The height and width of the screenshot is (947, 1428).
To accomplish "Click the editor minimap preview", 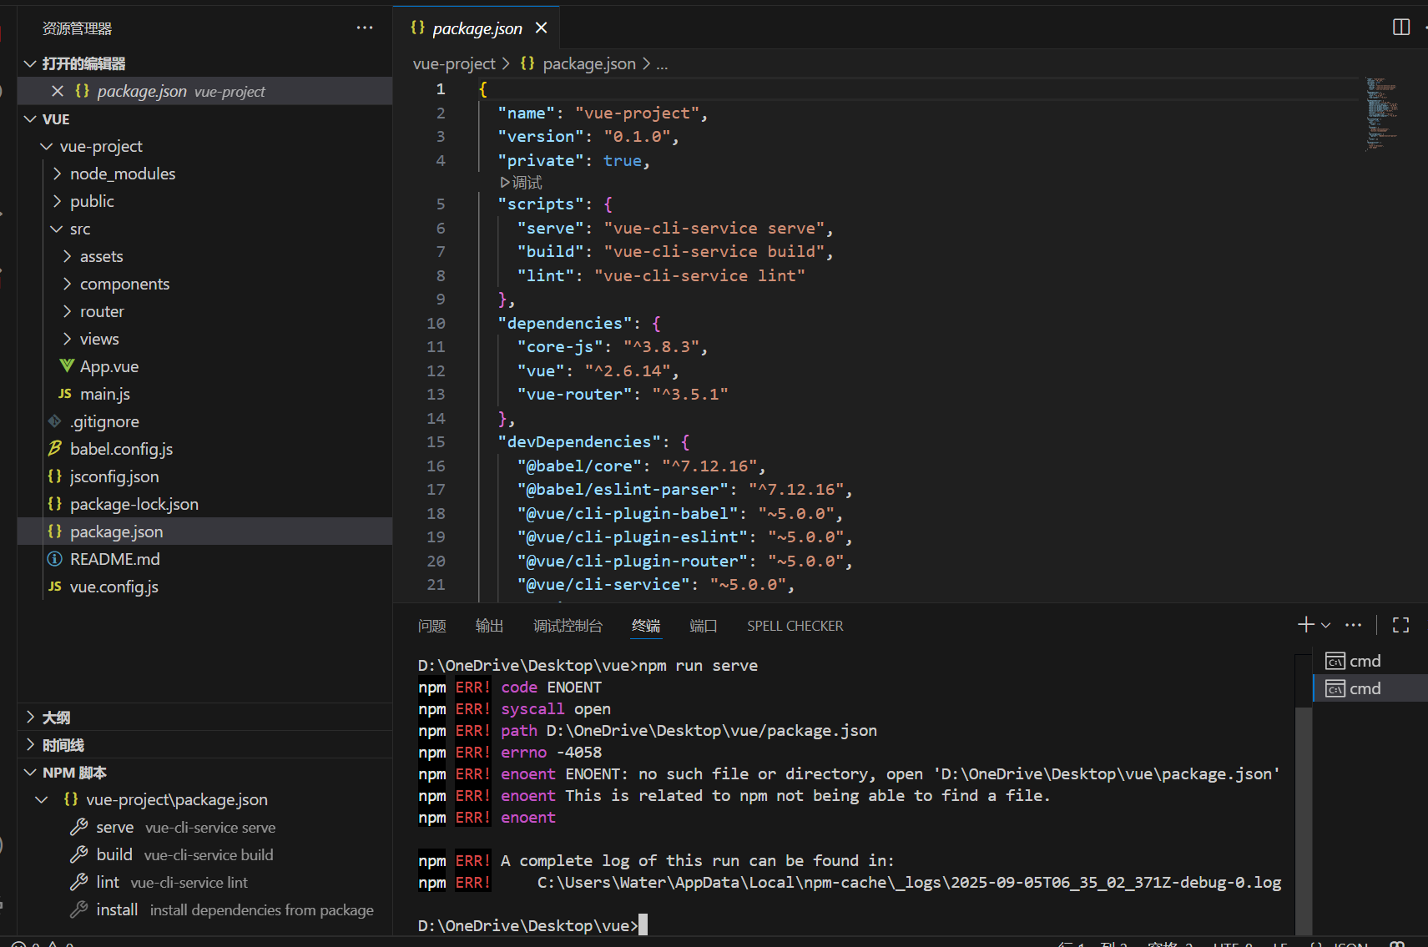I will tap(1381, 114).
